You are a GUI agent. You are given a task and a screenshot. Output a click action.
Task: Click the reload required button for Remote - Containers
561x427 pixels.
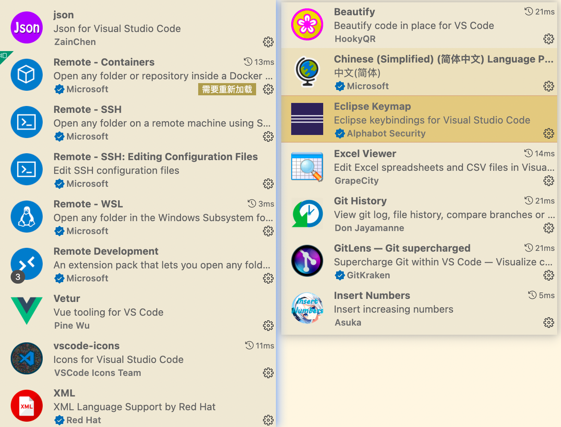(227, 90)
